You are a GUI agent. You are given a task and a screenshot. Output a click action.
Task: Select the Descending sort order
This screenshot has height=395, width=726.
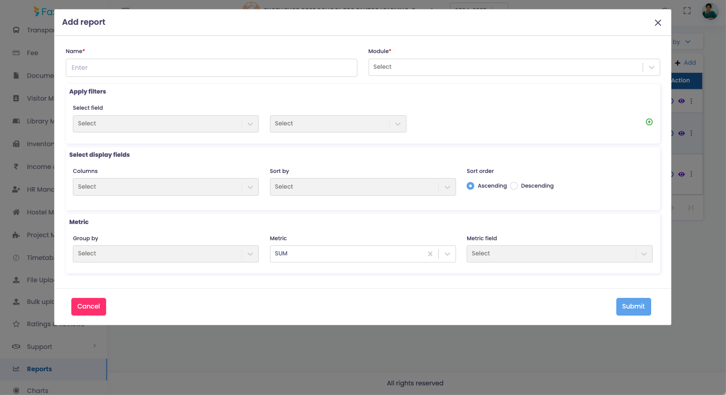[x=514, y=186]
